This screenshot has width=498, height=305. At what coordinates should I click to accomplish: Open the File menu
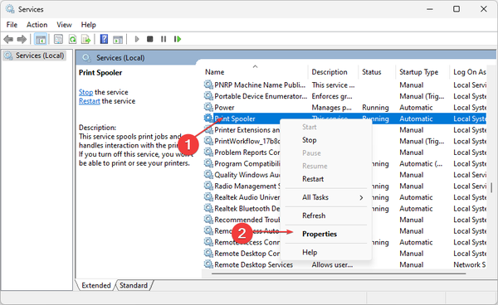pyautogui.click(x=12, y=25)
